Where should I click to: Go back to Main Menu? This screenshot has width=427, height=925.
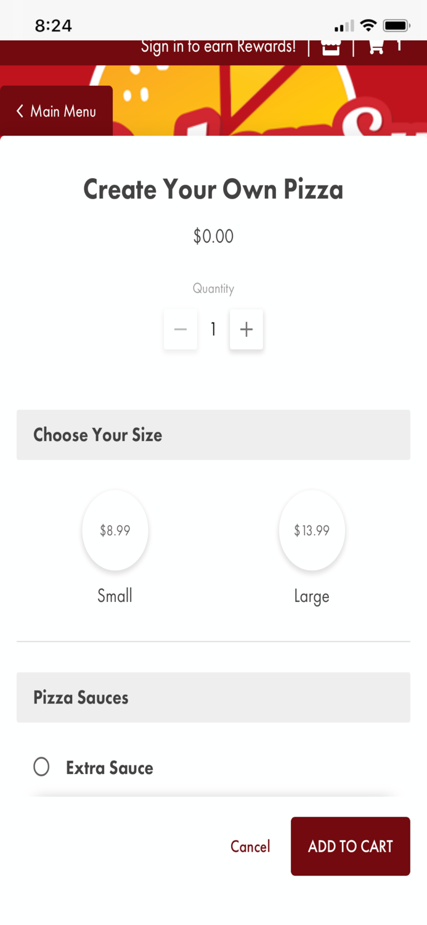pyautogui.click(x=63, y=111)
